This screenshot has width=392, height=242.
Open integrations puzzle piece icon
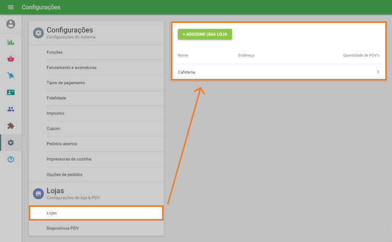click(10, 125)
